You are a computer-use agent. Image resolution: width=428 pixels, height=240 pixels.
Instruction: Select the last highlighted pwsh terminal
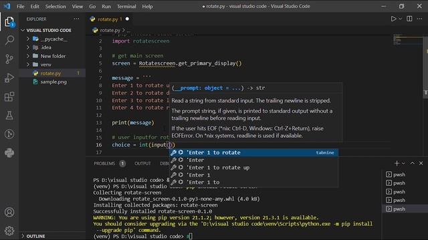pos(405,209)
